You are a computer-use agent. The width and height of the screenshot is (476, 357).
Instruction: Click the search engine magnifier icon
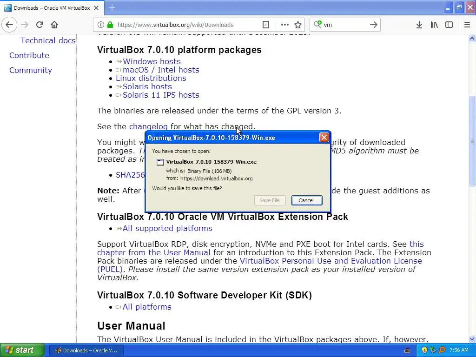(317, 24)
